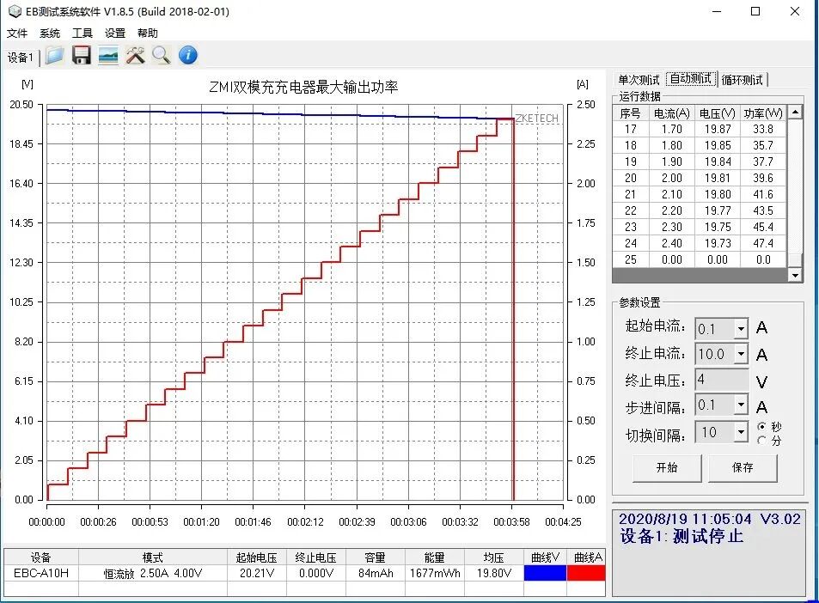Click the 1677mWh energy cell
Screen dimensions: 819x603
click(x=435, y=573)
